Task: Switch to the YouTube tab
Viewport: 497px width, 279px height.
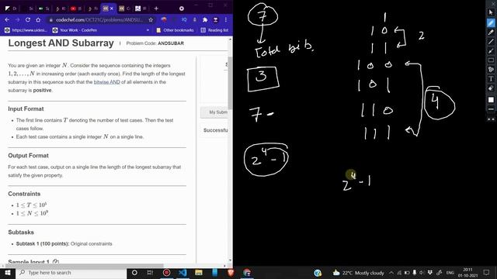Action: coord(76,9)
